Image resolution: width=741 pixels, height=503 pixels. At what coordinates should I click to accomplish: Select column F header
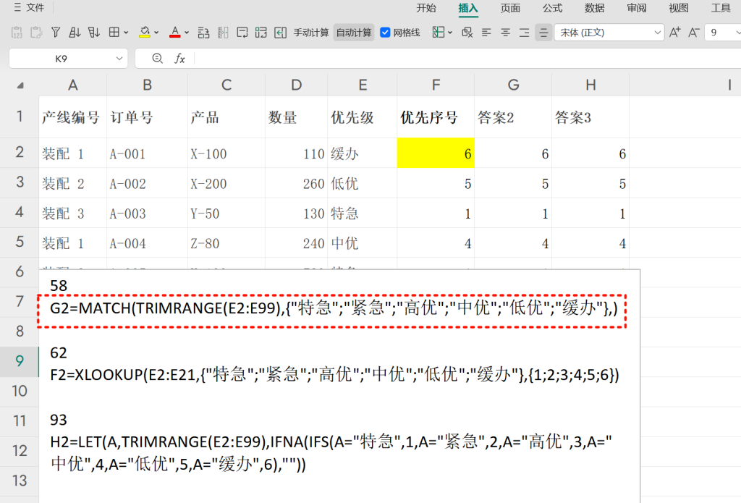point(436,85)
